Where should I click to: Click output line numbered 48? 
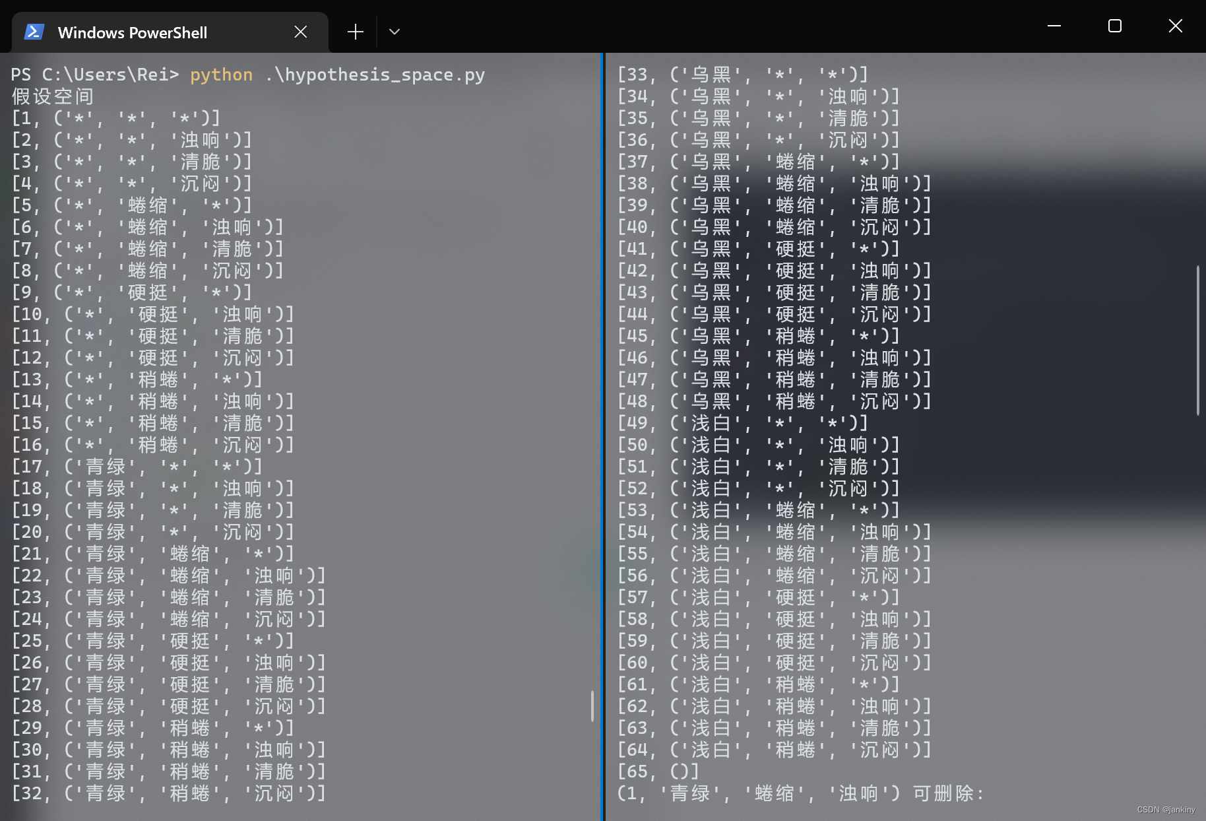click(775, 401)
